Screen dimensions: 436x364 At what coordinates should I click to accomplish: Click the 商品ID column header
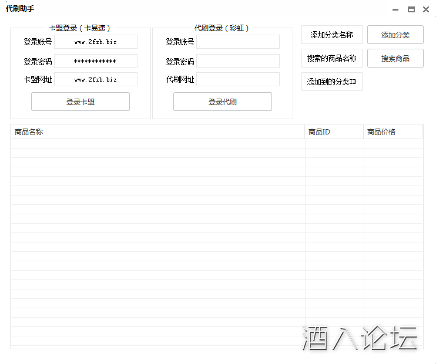pyautogui.click(x=334, y=132)
